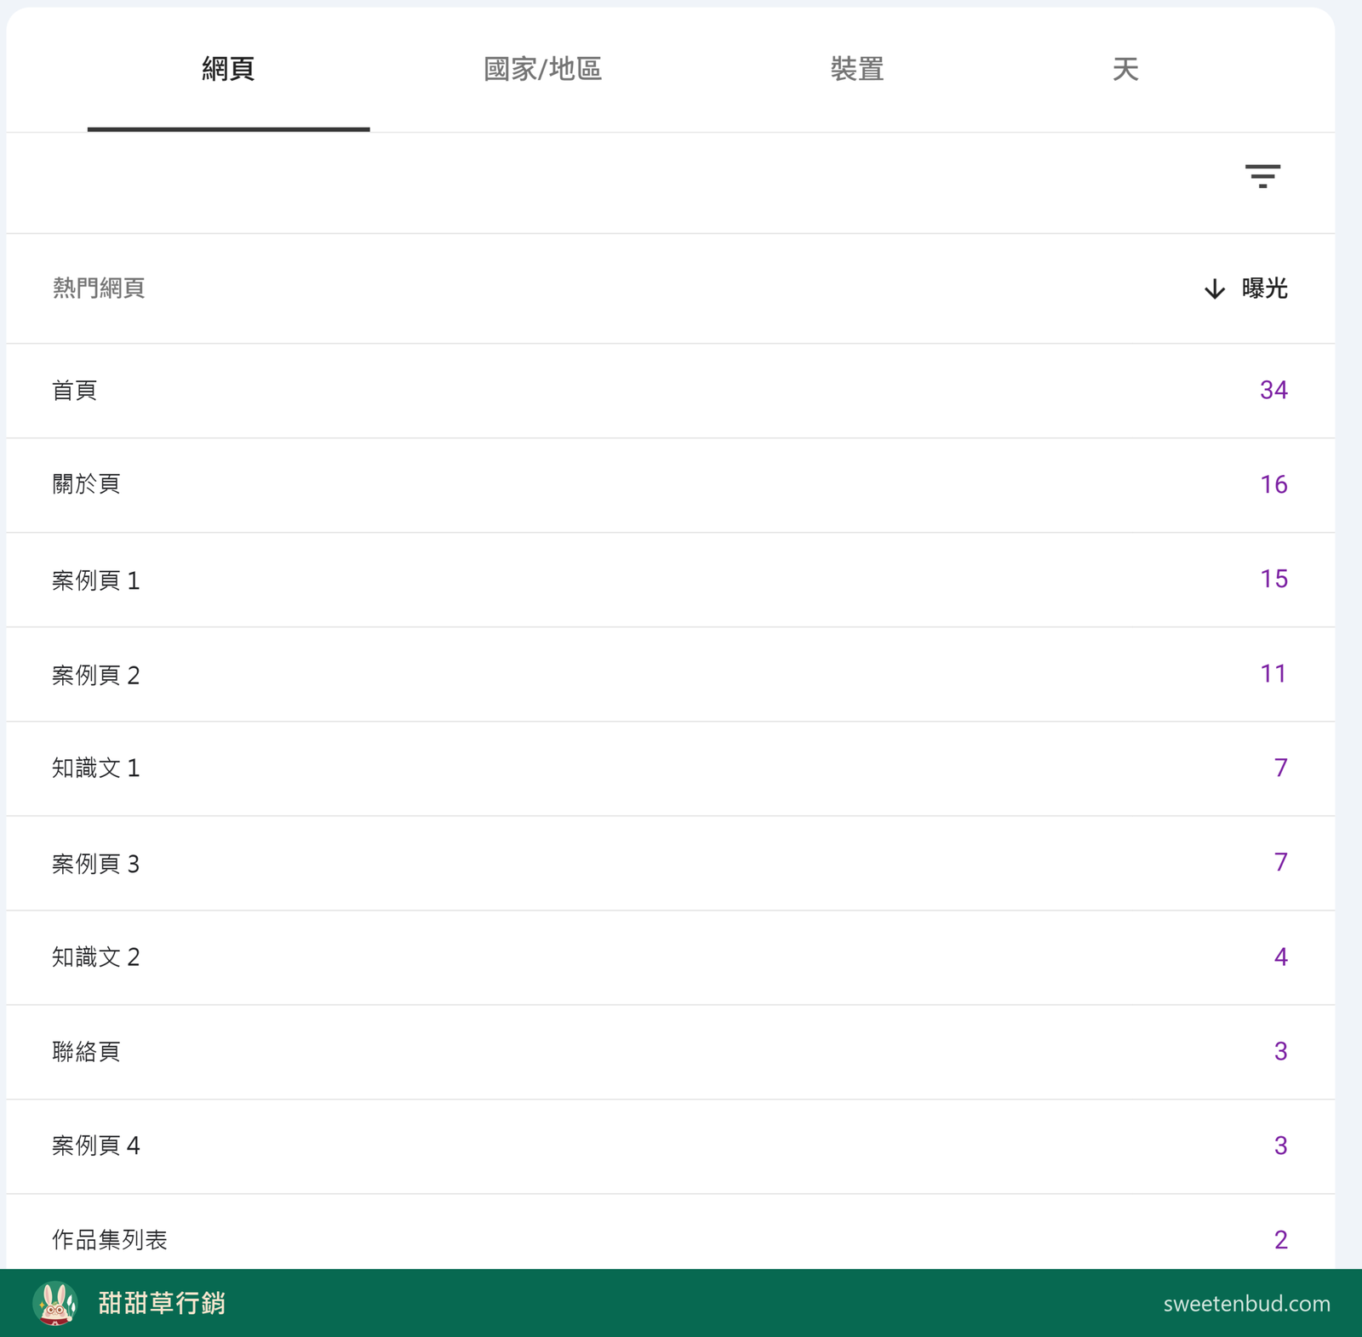Open the 案例頁 2 row
The height and width of the screenshot is (1337, 1362).
[x=671, y=674]
